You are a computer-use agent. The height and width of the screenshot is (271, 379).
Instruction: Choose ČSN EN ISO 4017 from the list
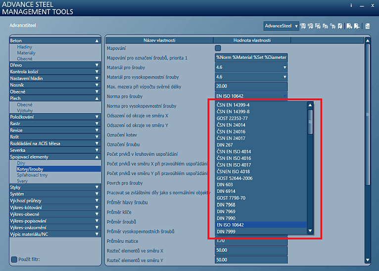(x=261, y=165)
